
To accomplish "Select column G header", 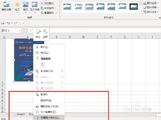I will 125,37.
